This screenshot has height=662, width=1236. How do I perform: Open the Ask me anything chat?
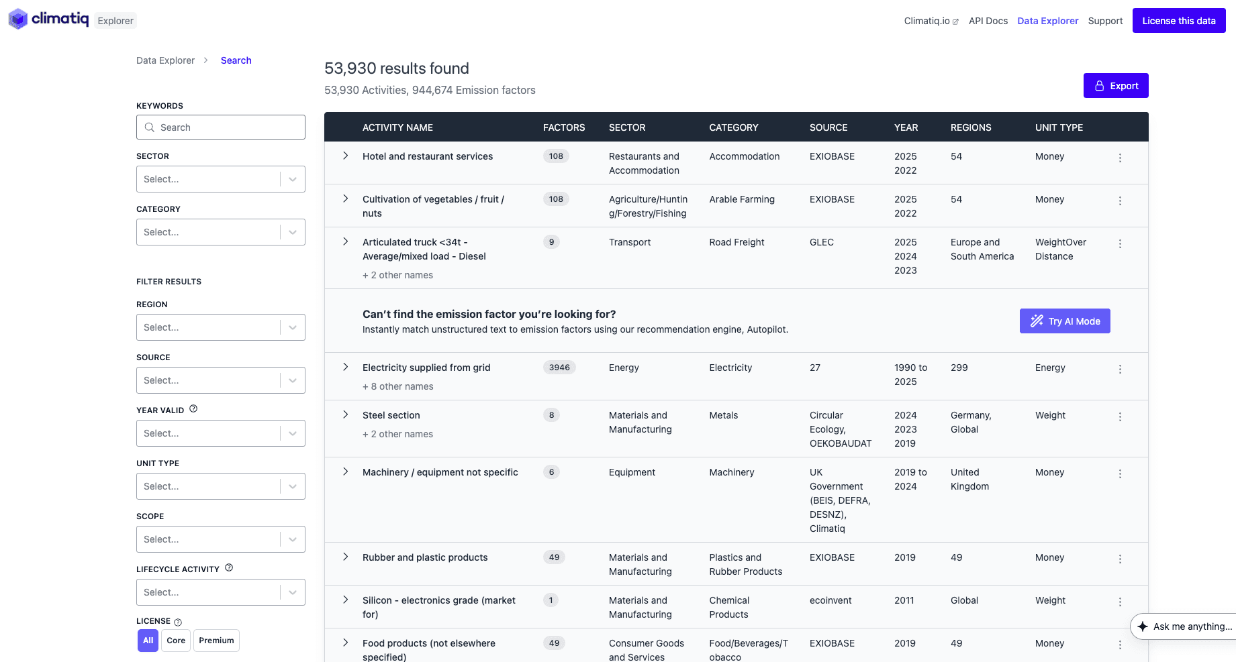(1185, 626)
